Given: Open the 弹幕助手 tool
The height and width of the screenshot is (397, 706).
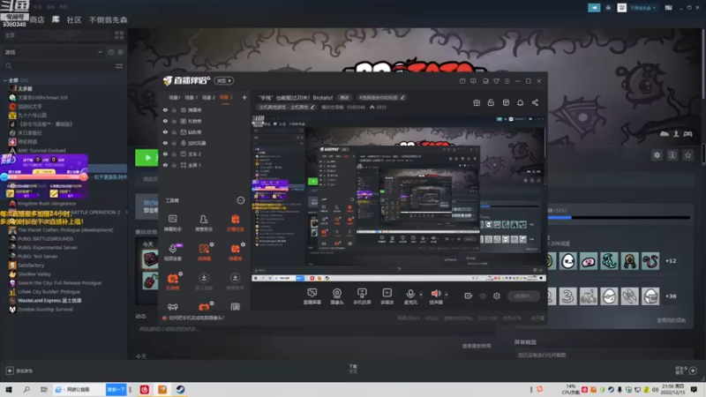Looking at the screenshot, I should tap(172, 222).
